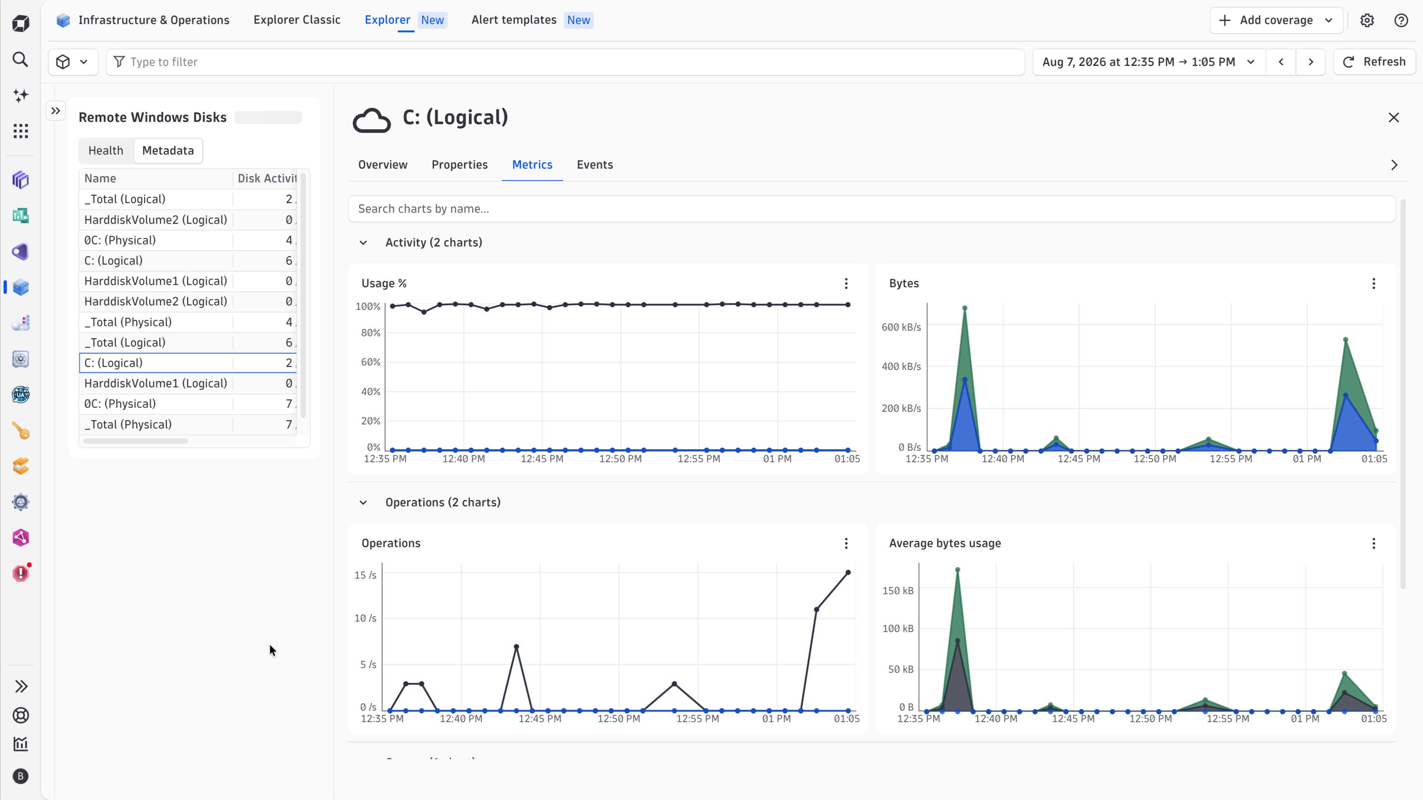1423x800 pixels.
Task: Select the Metrics tab
Action: [x=532, y=165]
